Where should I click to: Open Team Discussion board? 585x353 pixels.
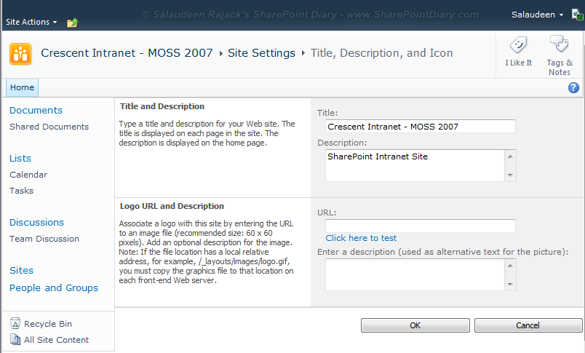[x=44, y=239]
